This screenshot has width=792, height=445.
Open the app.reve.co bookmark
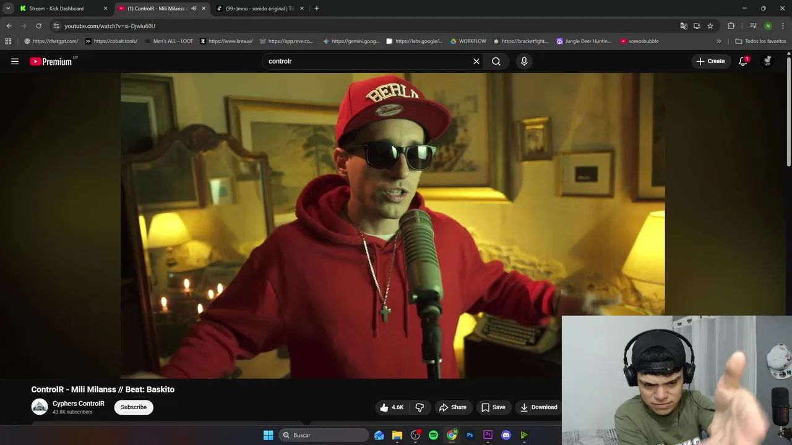click(286, 41)
